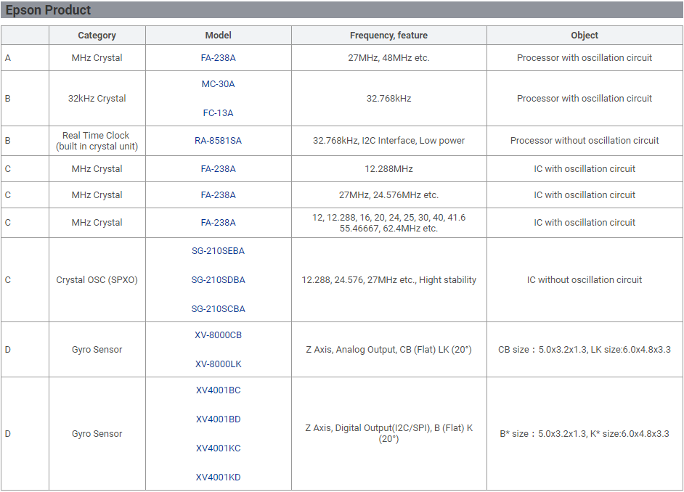Screen dimensions: 684x492
Task: Select the '32.768kHz' frequency cell
Action: click(388, 99)
